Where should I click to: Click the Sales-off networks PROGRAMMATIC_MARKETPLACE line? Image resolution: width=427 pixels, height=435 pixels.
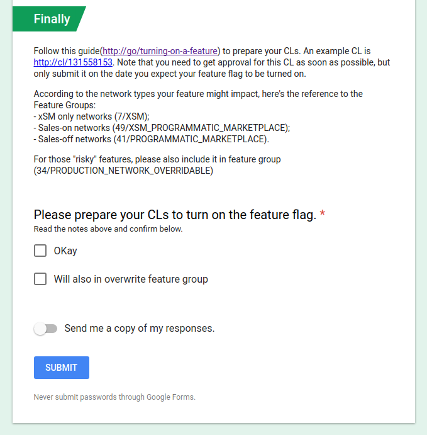click(152, 139)
